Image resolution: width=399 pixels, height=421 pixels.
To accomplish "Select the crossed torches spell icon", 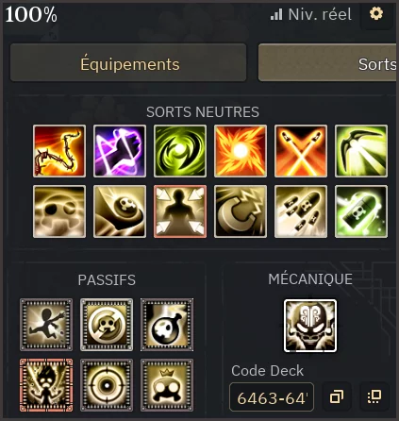I will pyautogui.click(x=301, y=151).
